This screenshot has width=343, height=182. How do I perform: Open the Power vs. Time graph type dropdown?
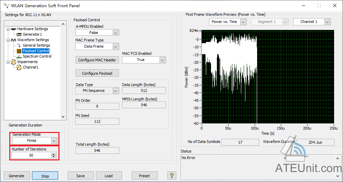pyautogui.click(x=243, y=22)
